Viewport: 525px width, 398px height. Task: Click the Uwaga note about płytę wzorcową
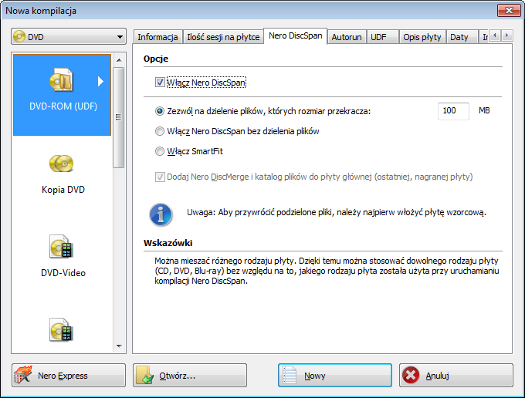(x=337, y=212)
